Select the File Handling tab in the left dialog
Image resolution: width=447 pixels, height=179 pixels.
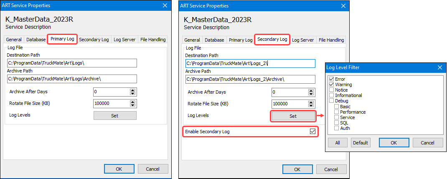pyautogui.click(x=152, y=40)
